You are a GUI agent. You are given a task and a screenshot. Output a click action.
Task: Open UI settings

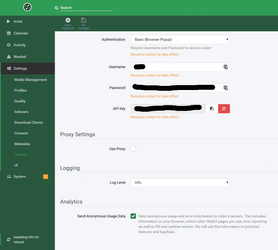tap(16, 165)
